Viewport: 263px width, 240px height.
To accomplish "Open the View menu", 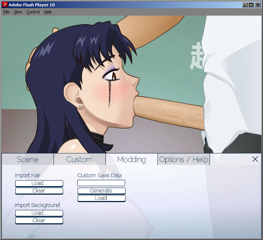I will click(x=18, y=12).
